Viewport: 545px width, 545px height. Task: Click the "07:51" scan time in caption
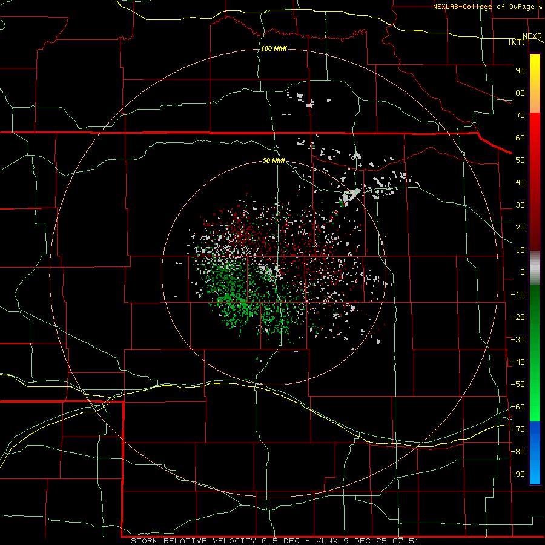click(x=406, y=541)
